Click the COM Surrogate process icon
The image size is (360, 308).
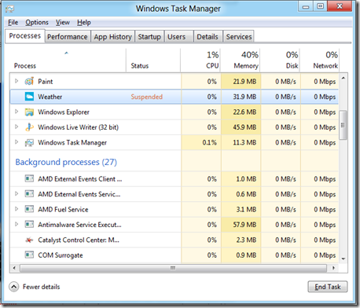pyautogui.click(x=29, y=255)
